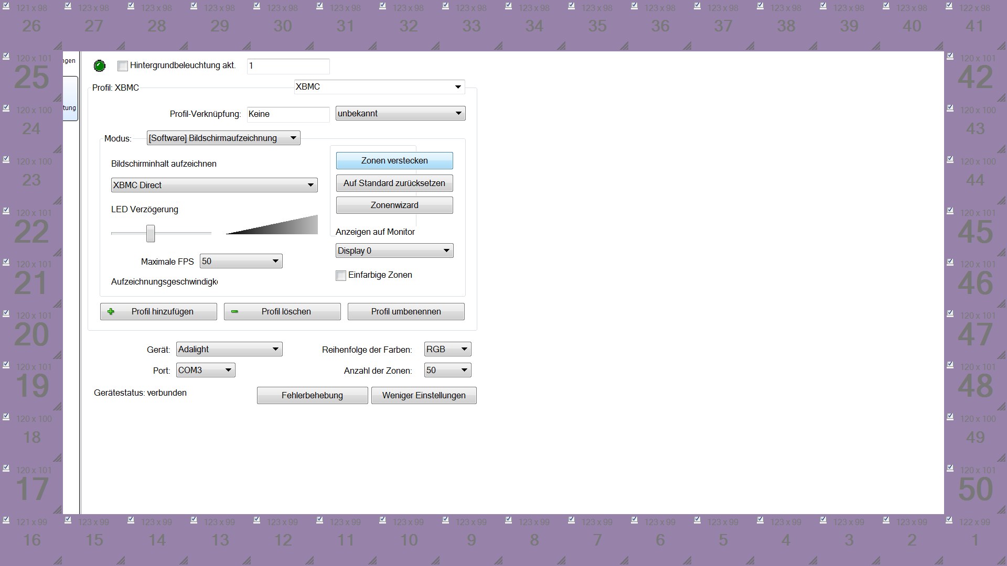The width and height of the screenshot is (1007, 566).
Task: Click the green status indicator icon
Action: (x=99, y=66)
